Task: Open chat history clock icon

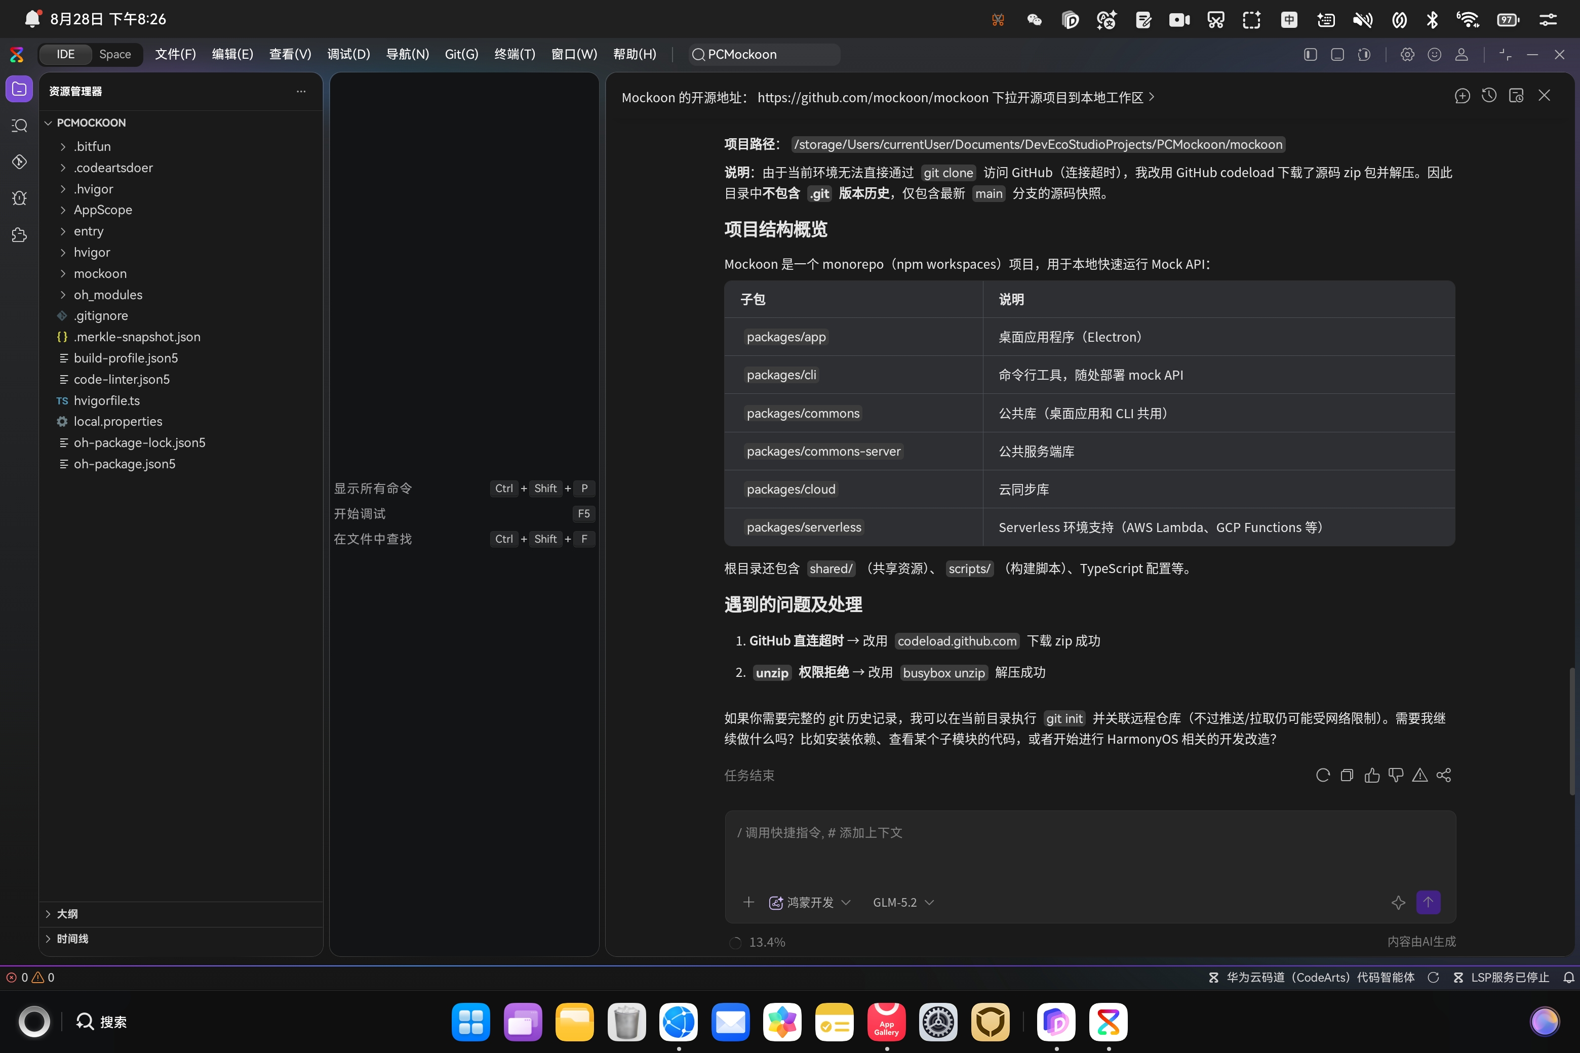Action: [x=1489, y=96]
